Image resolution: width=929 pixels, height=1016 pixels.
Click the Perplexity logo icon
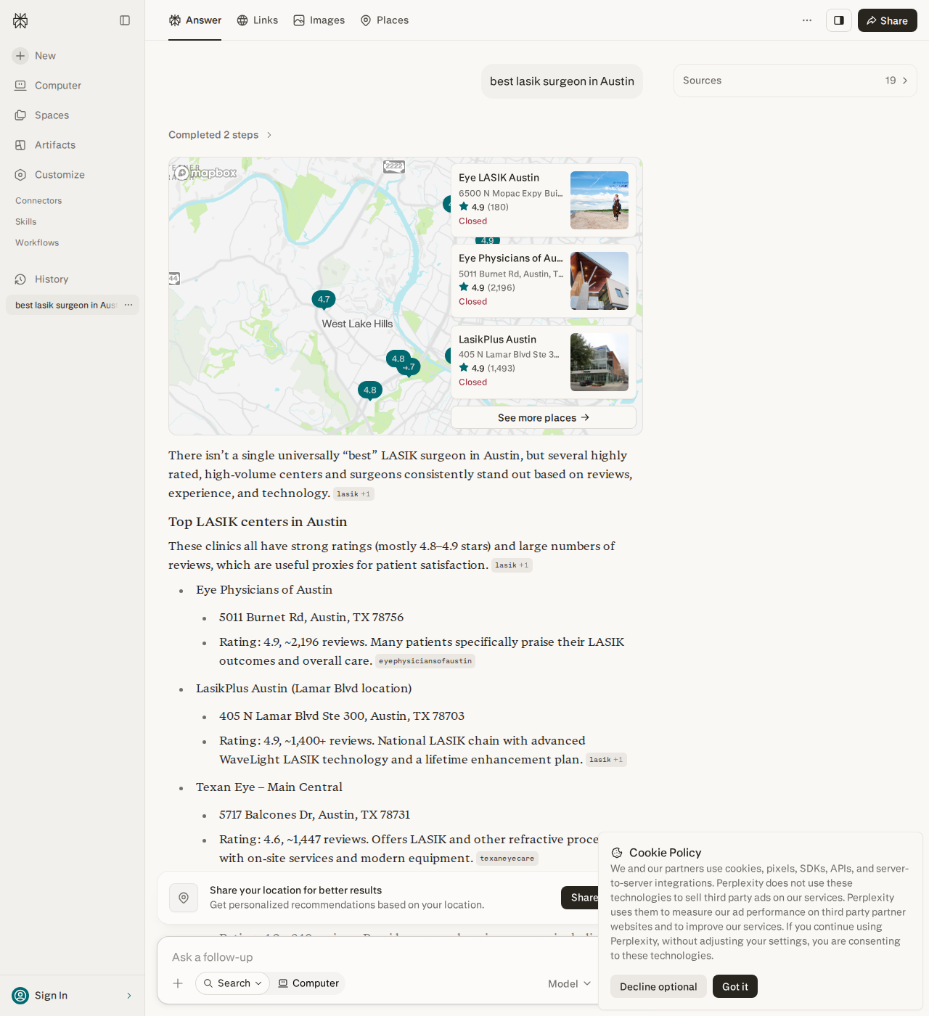20,21
